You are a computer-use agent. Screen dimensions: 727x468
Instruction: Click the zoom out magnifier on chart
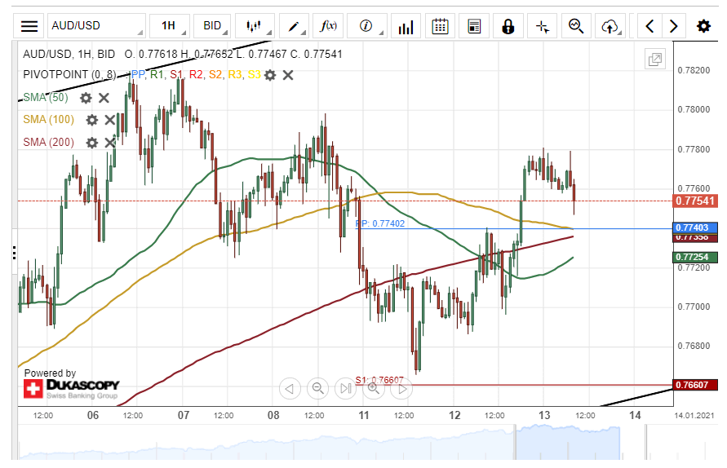pyautogui.click(x=318, y=388)
